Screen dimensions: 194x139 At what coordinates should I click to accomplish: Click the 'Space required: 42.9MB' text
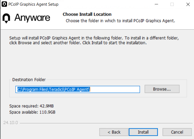tap(32, 106)
